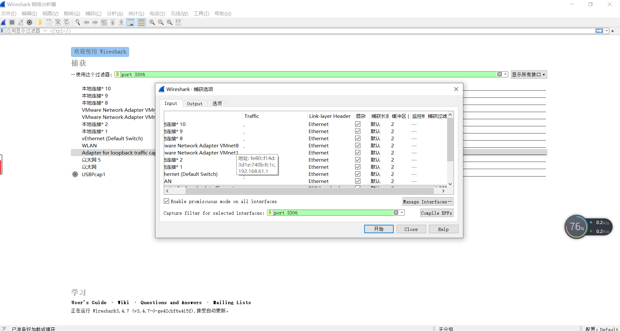This screenshot has width=620, height=331.
Task: Toggle promiscuous checkbox for 本地连接* 8 row
Action: click(x=358, y=138)
